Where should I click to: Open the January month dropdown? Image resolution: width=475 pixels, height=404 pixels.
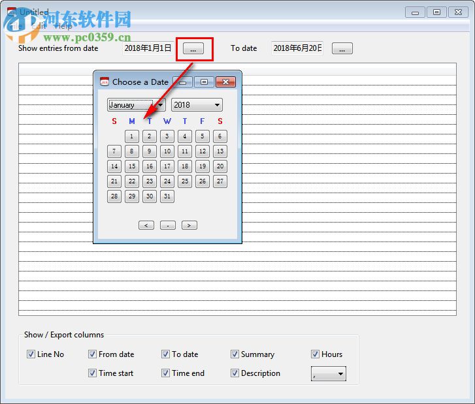137,105
